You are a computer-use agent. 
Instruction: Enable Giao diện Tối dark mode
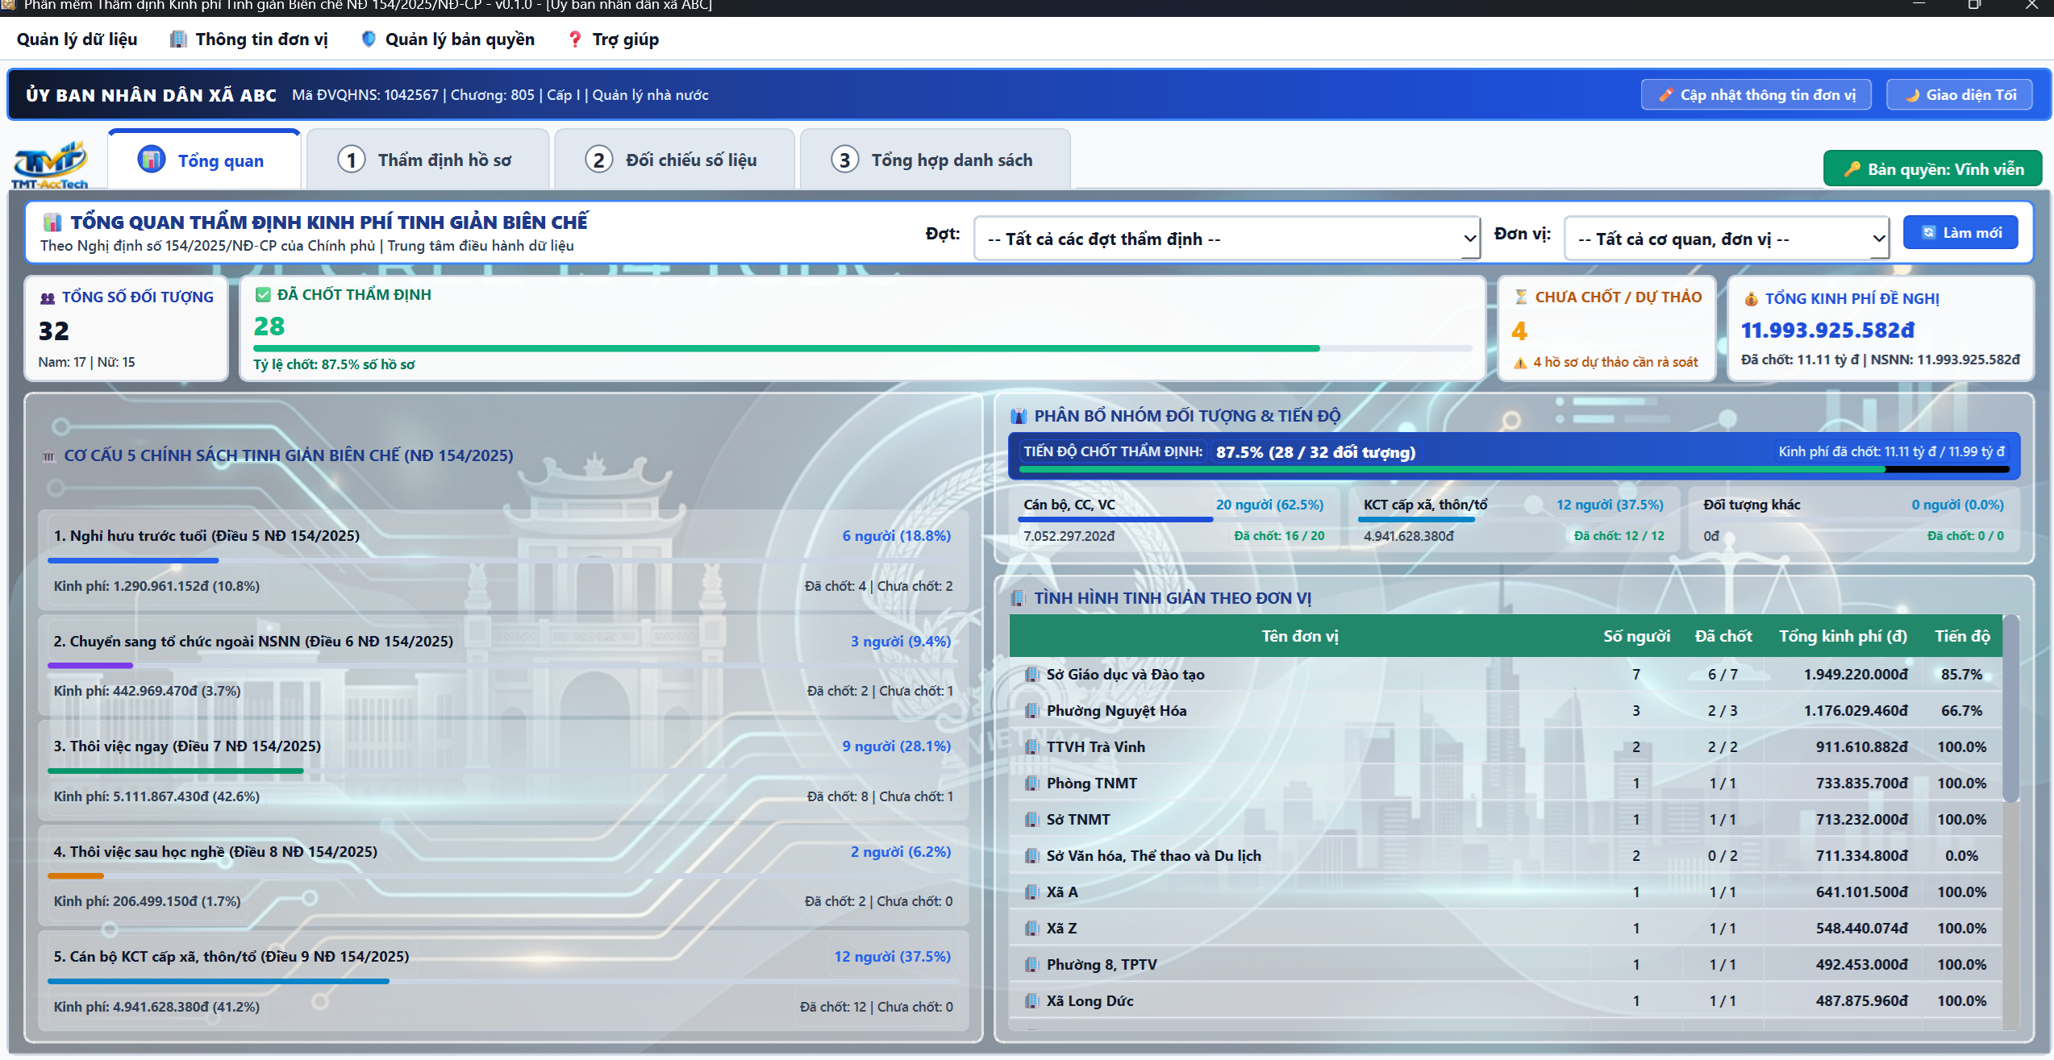1959,95
